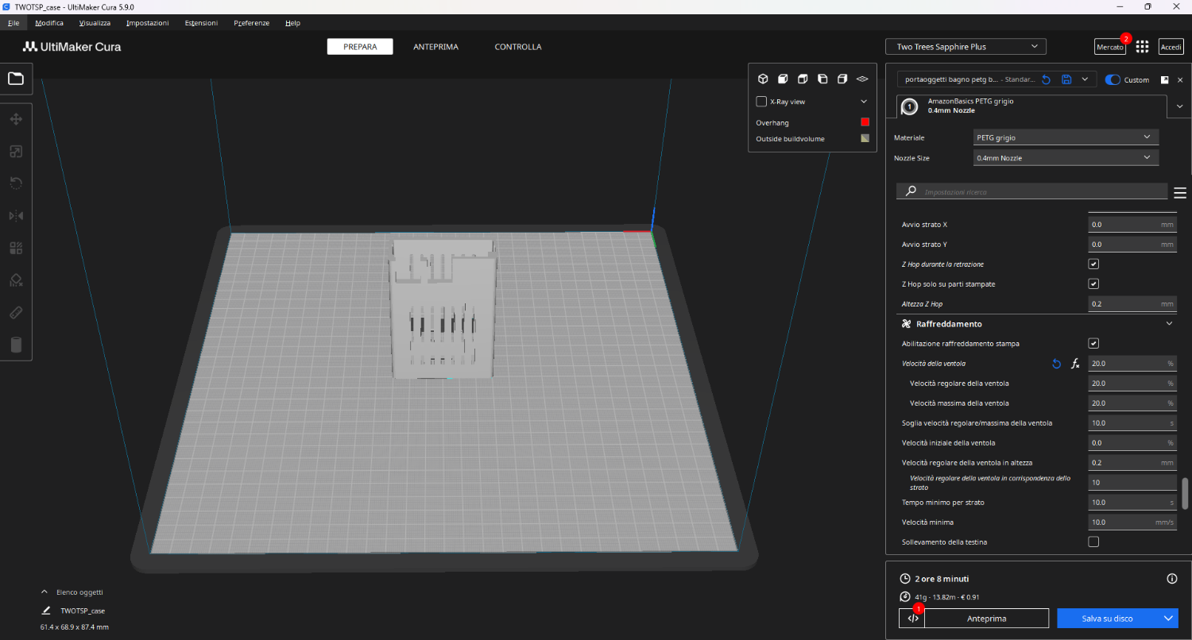Switch to the ANTEPRIMA tab
Screen dimensions: 1192x640
(435, 47)
